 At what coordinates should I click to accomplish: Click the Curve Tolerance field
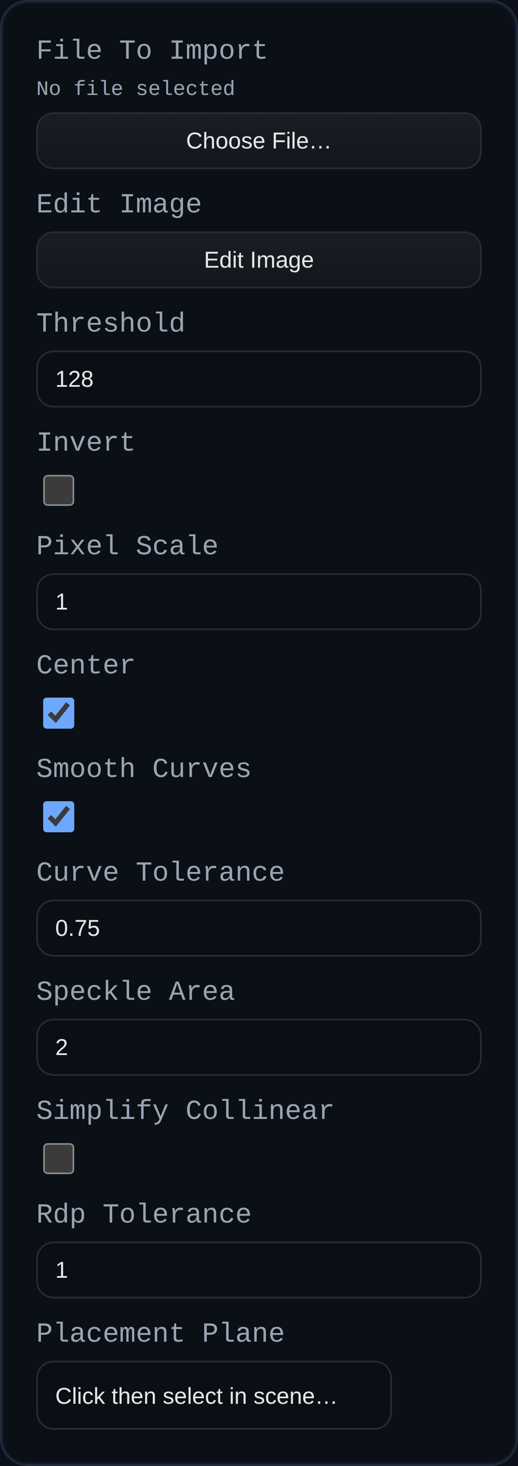point(259,928)
